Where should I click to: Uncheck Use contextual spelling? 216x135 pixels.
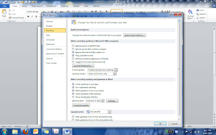click(x=73, y=87)
